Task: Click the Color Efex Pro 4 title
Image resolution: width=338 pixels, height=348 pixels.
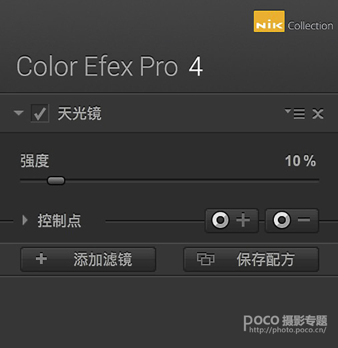Action: 110,67
